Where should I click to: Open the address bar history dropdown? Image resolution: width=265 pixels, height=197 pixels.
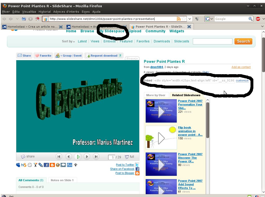[190, 19]
